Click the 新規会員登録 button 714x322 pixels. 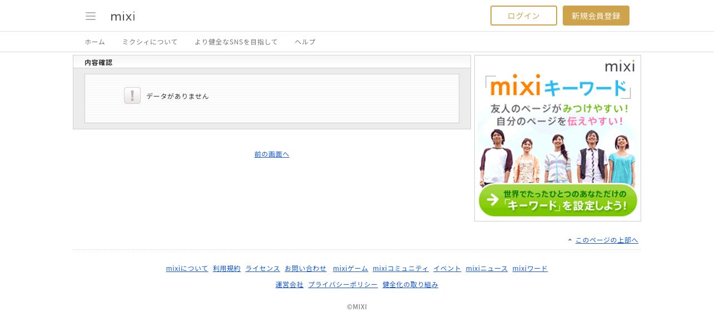(x=596, y=16)
